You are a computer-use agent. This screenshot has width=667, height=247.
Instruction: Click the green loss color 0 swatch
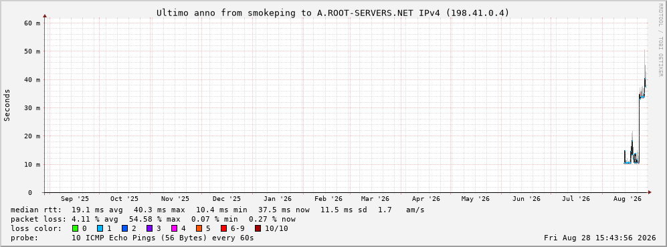(75, 228)
